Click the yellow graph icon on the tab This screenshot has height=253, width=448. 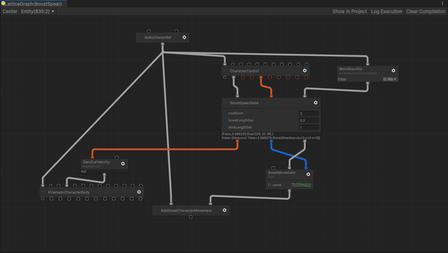3,3
